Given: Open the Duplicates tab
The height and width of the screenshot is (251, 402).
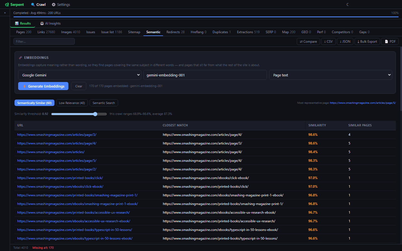Looking at the screenshot, I should (222, 32).
